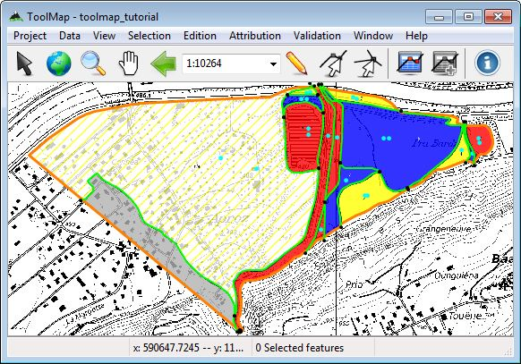Open the object attribution table icon
521x364 pixels.
coord(410,63)
